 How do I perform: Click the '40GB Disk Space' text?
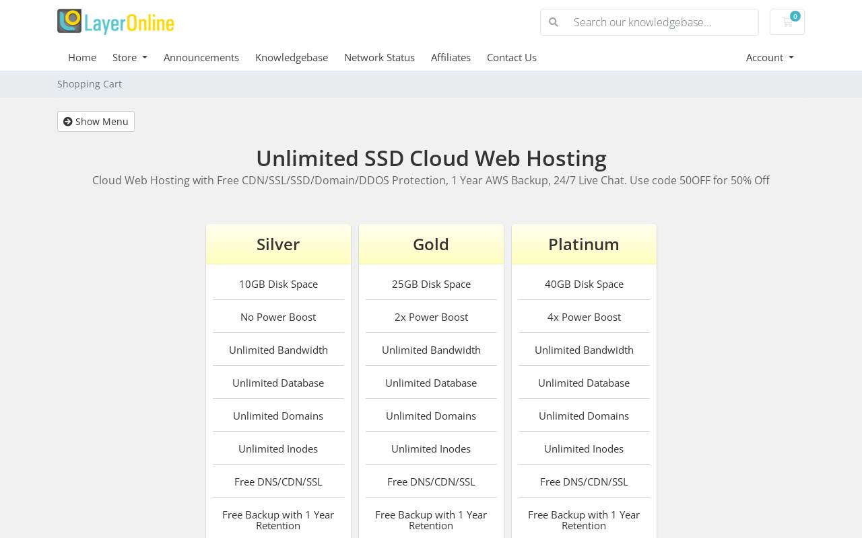[584, 284]
